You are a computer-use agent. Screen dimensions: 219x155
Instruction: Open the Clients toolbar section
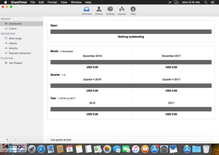[x=99, y=11]
